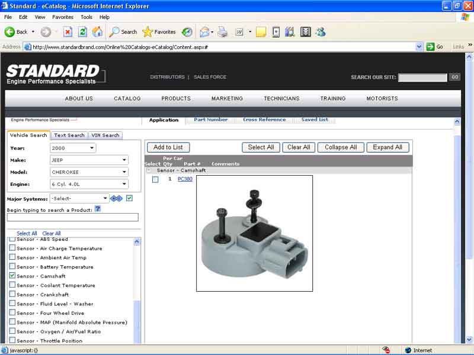Refresh the current page

82,32
